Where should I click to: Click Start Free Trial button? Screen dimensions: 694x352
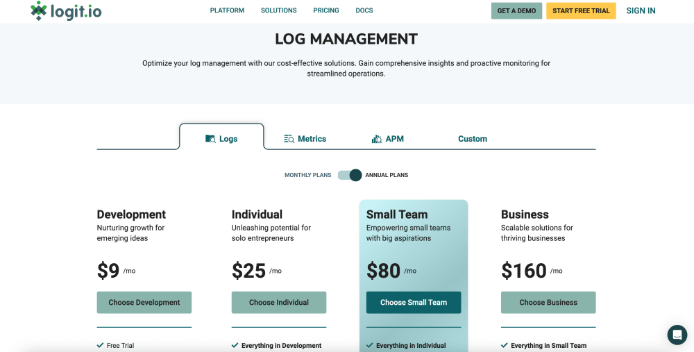coord(581,10)
